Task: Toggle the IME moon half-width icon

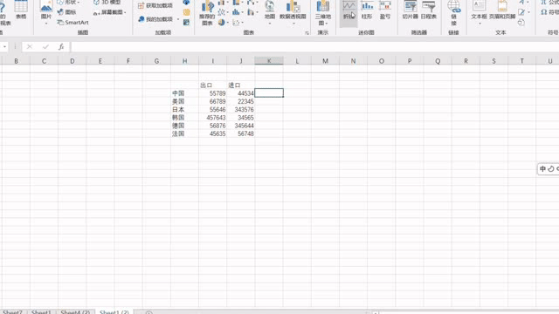Action: click(x=551, y=169)
